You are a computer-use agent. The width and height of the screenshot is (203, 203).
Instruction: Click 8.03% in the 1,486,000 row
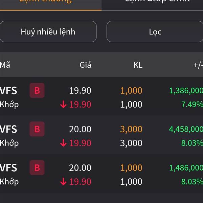coord(192,181)
